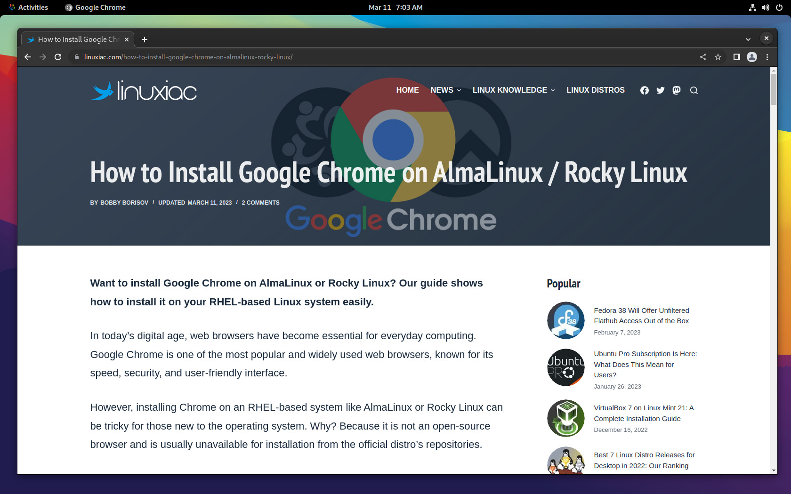This screenshot has height=494, width=791.
Task: Go forward to the next page
Action: pos(43,57)
